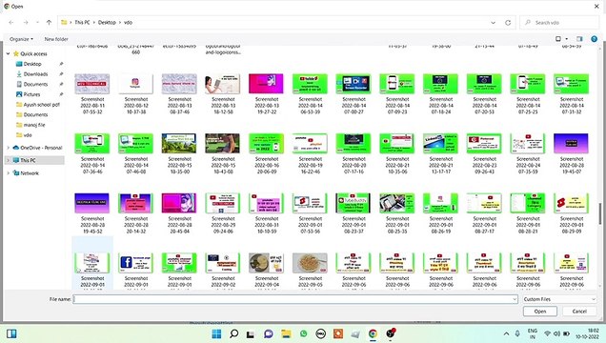Open 'Ayush school pdf' folder in sidebar
This screenshot has height=343, width=606.
[x=41, y=104]
